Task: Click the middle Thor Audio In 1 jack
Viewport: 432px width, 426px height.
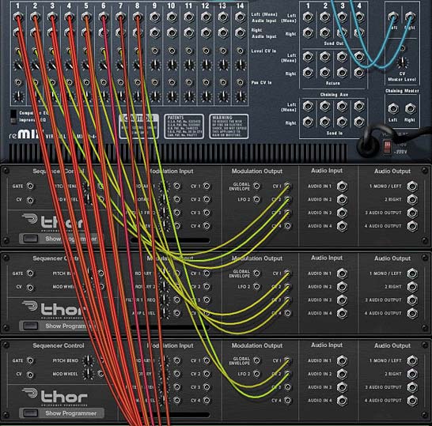Action: pyautogui.click(x=342, y=273)
